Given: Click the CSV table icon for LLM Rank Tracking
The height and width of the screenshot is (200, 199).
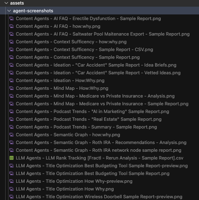Looking at the screenshot, I should tap(12, 158).
